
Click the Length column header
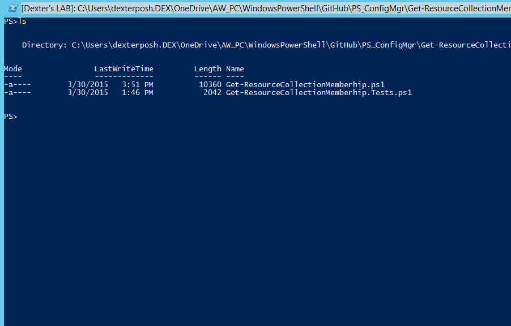(x=207, y=69)
